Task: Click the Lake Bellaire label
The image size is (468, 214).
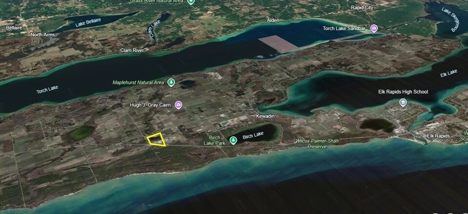Action: [88, 22]
